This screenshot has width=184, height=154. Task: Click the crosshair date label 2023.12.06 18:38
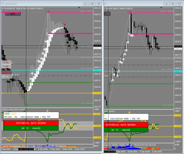pyautogui.click(x=26, y=149)
